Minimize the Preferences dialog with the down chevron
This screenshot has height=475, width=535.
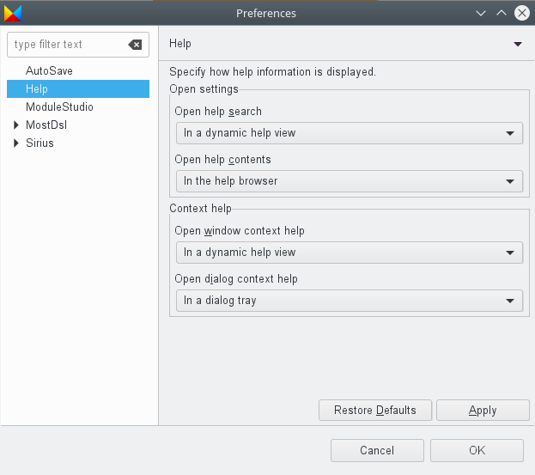pos(481,13)
